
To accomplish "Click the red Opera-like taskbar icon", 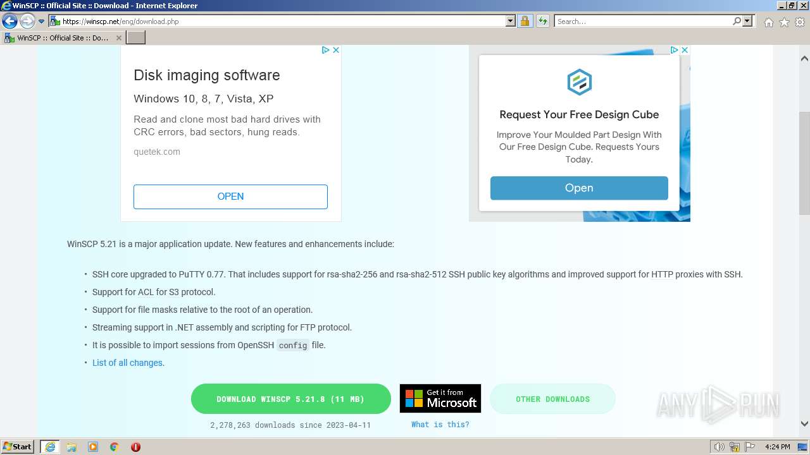I will pyautogui.click(x=135, y=447).
